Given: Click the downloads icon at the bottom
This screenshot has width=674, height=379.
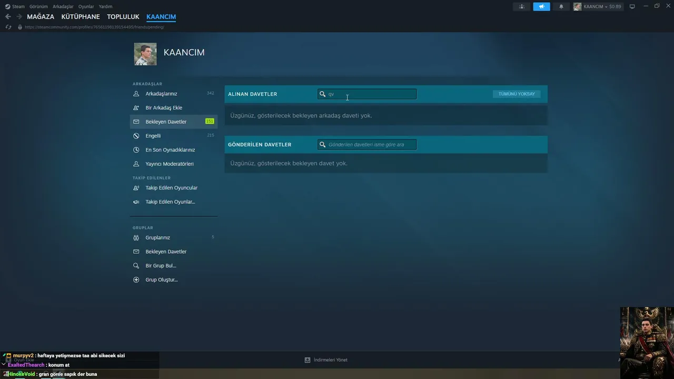Looking at the screenshot, I should [308, 360].
